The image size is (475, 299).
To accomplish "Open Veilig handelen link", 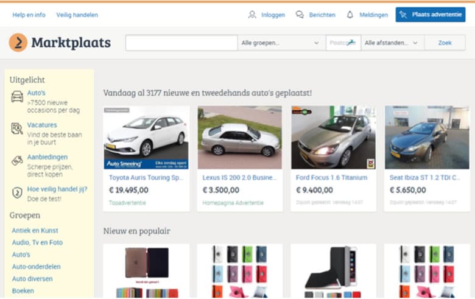I will point(77,15).
